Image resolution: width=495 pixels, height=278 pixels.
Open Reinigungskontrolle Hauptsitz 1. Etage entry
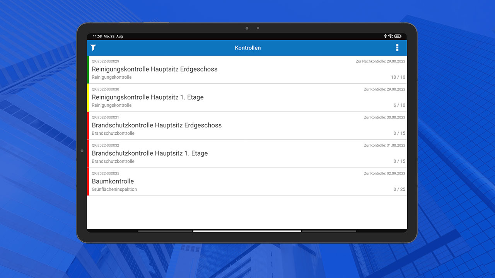click(247, 98)
